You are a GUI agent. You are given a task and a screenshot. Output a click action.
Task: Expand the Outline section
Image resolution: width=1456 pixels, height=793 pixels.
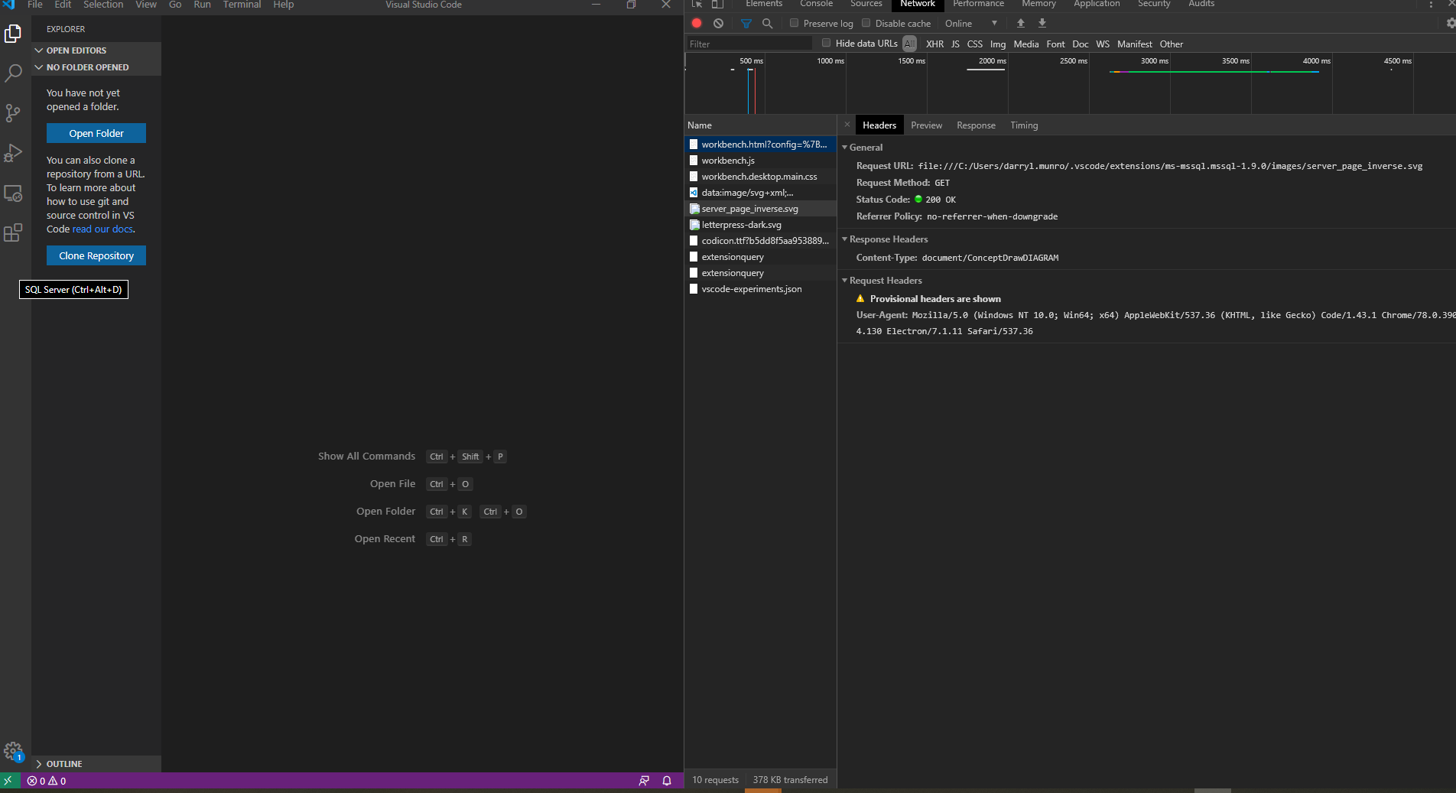coord(96,764)
